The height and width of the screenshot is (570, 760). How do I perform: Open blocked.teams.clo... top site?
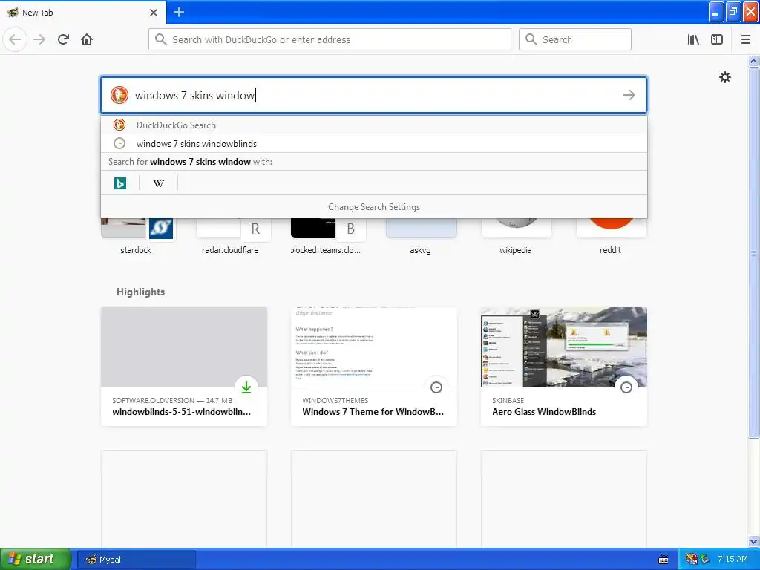pyautogui.click(x=326, y=237)
